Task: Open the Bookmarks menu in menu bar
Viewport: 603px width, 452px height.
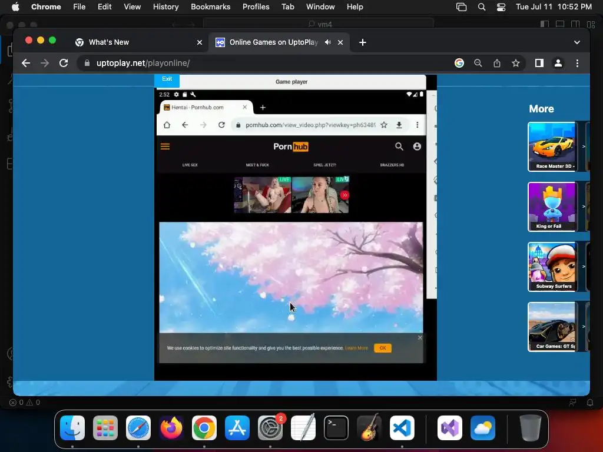Action: pos(210,7)
